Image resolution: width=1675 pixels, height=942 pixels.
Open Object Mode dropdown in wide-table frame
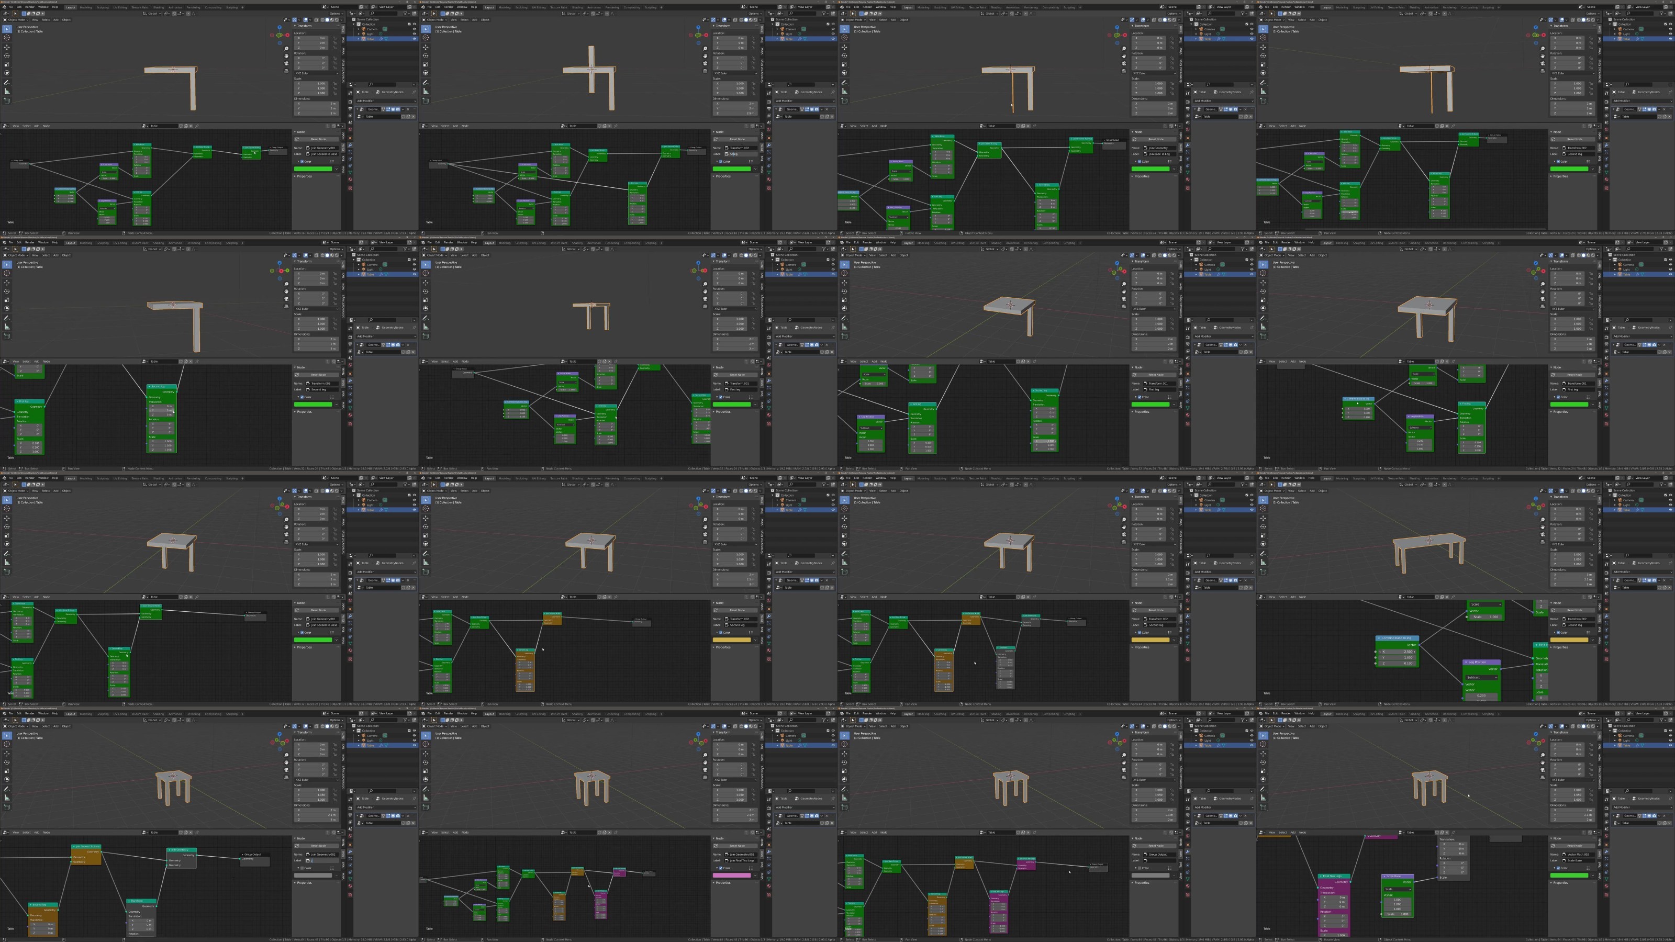point(1272,491)
